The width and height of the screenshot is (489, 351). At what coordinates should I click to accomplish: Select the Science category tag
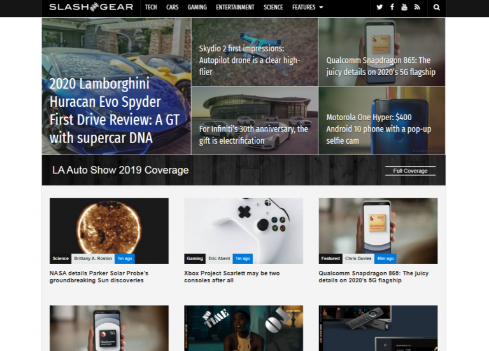pyautogui.click(x=60, y=259)
